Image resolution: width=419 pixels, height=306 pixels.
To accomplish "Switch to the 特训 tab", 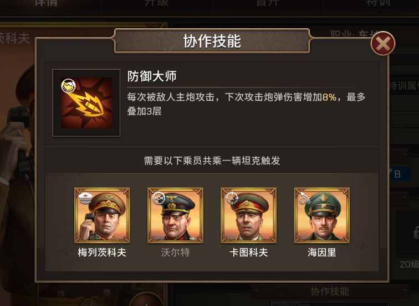I will click(x=379, y=3).
